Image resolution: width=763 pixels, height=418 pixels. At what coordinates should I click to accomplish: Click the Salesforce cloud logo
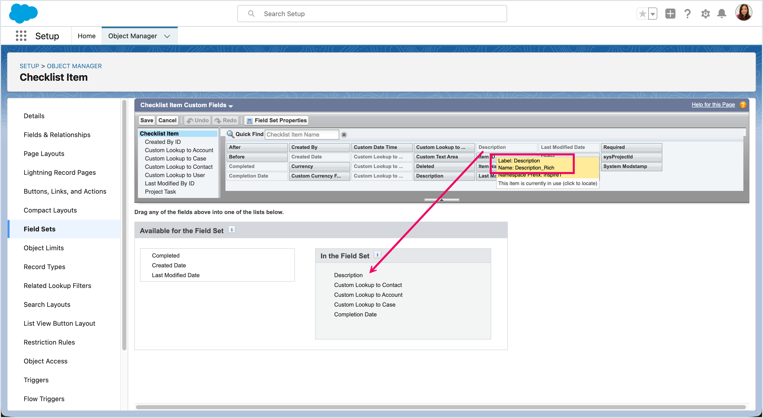(x=23, y=14)
